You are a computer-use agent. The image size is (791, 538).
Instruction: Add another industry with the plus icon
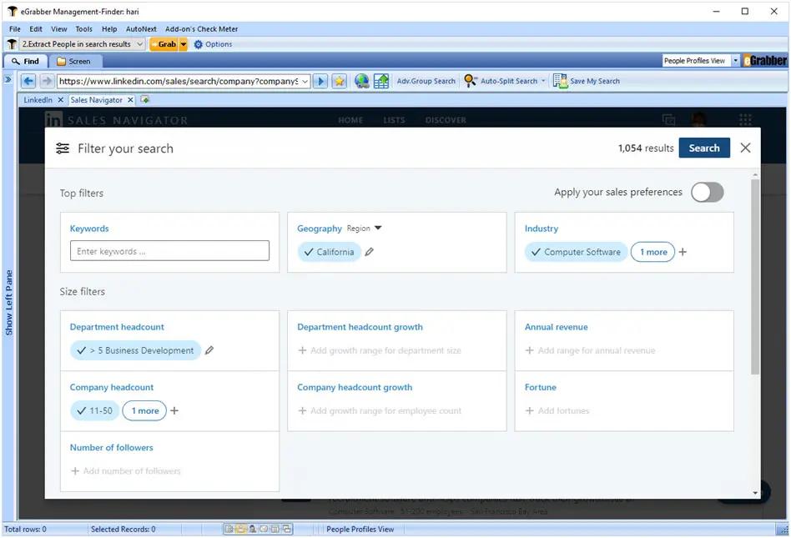pyautogui.click(x=683, y=252)
